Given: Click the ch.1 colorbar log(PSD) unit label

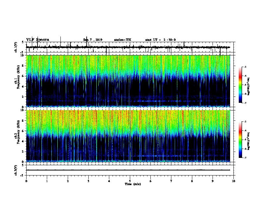Looking at the screenshot, I should (248, 87).
